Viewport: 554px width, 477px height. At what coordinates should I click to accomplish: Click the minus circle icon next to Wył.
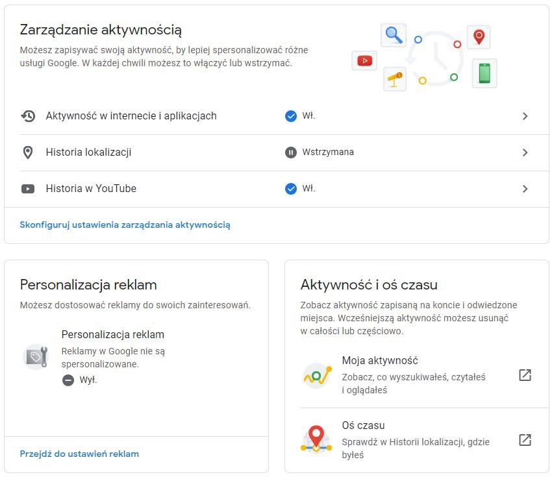point(68,380)
